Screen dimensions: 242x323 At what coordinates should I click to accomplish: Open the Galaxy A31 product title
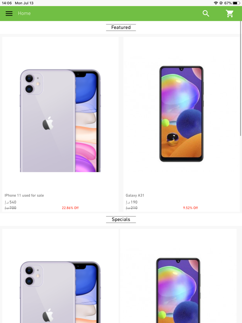click(135, 195)
